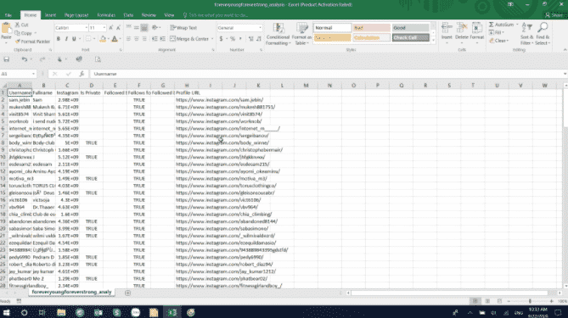Viewport: 568px width, 318px height.
Task: Click the Delete cells icon
Action: [462, 28]
